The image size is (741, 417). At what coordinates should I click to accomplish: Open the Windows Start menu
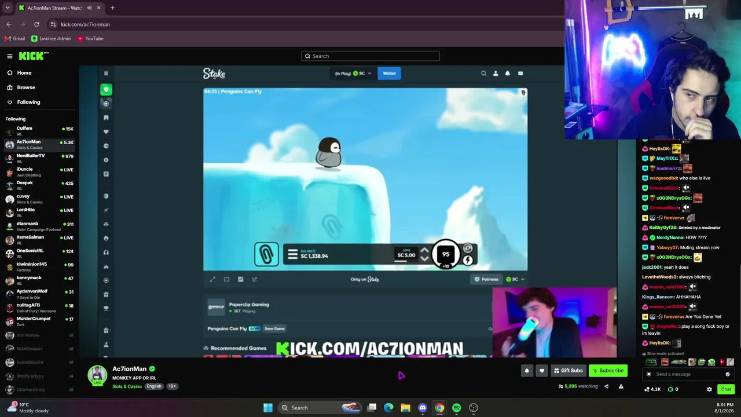coord(267,408)
